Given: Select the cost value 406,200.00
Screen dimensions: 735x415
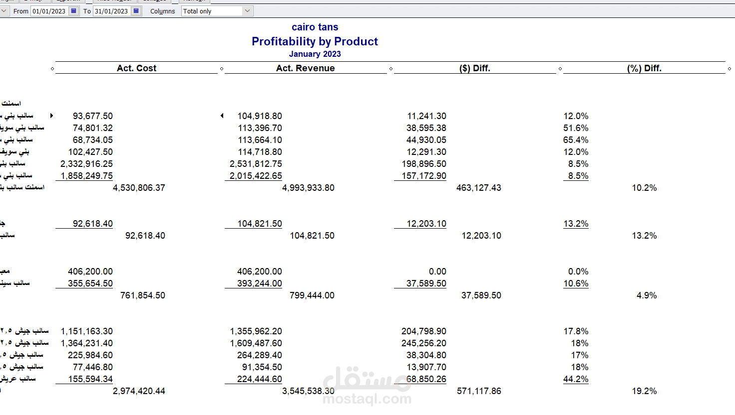Looking at the screenshot, I should click(90, 272).
